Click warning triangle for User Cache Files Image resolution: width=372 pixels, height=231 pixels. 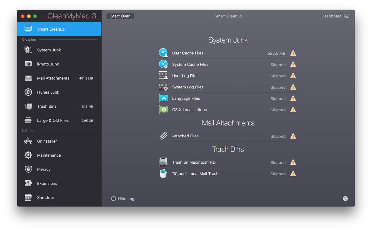[x=293, y=53]
